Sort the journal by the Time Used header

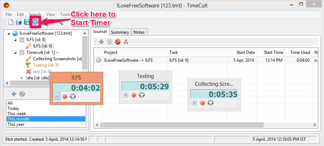point(298,52)
